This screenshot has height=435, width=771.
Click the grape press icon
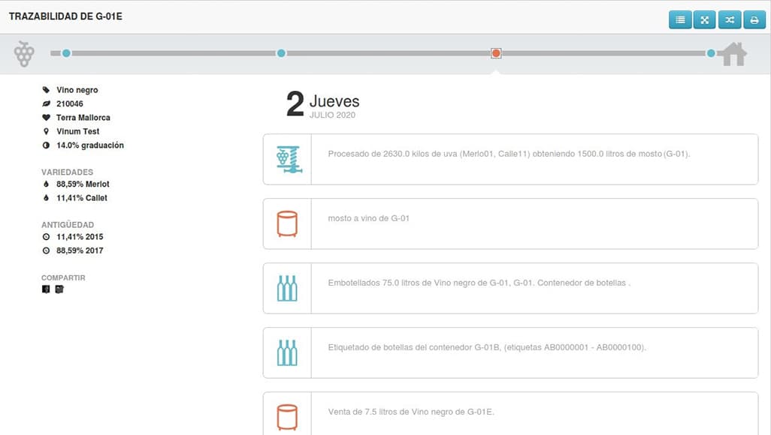pos(287,159)
